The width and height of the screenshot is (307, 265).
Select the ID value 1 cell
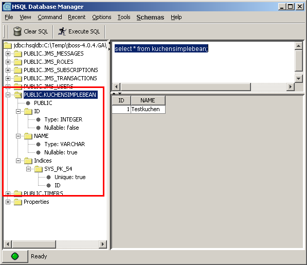coord(121,109)
